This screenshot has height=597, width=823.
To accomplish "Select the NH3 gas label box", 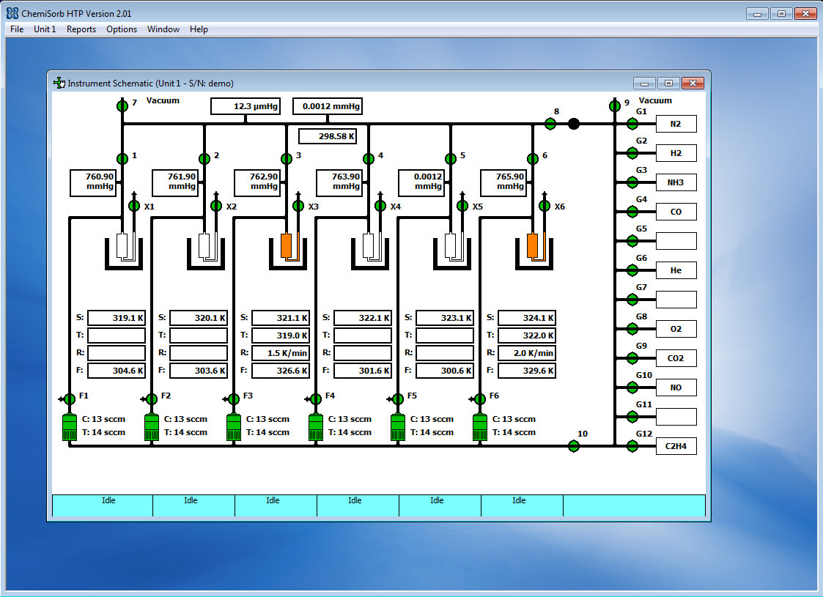I will click(675, 182).
